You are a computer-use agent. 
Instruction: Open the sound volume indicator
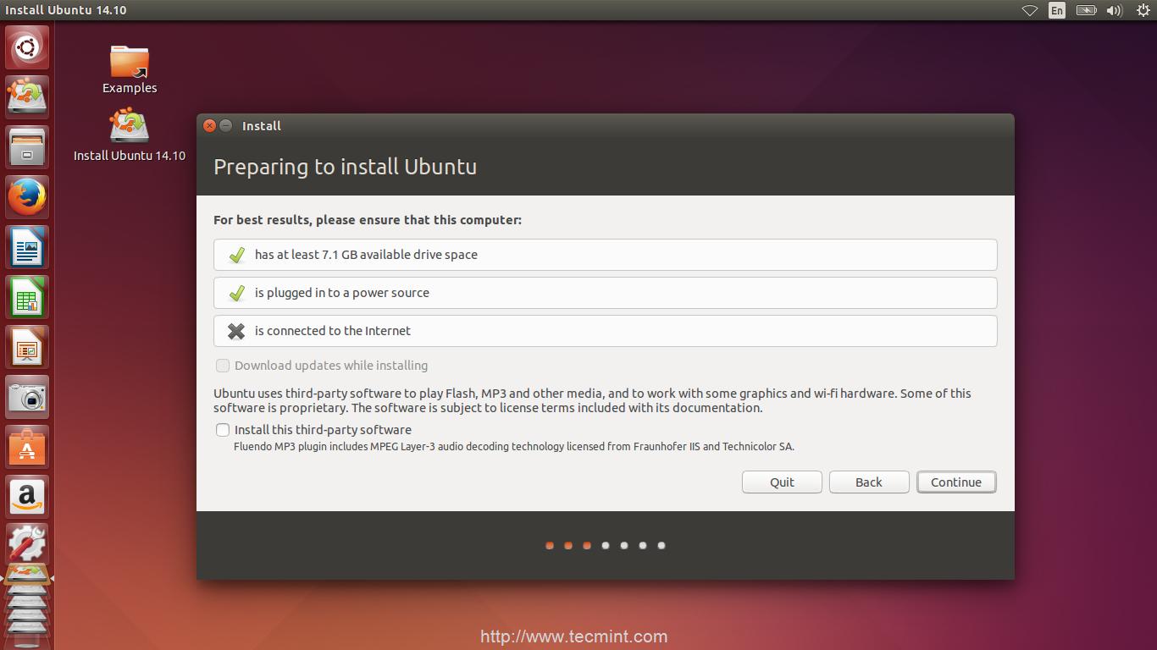(1115, 10)
